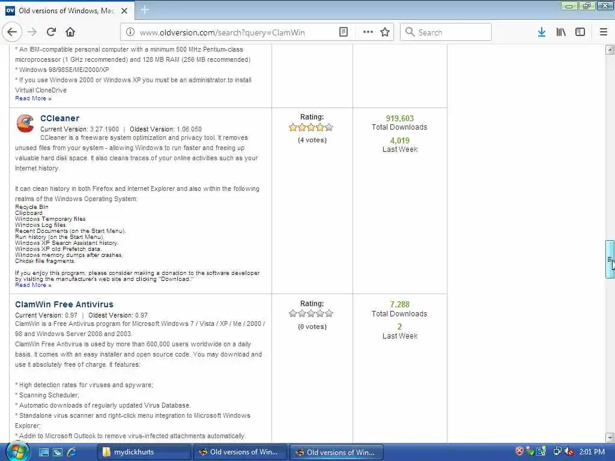Click CCleaner Current Version 3.27.1900 text
The width and height of the screenshot is (615, 461).
(79, 129)
